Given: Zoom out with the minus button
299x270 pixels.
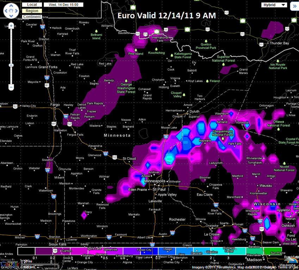Looking at the screenshot, I should pyautogui.click(x=11, y=88).
